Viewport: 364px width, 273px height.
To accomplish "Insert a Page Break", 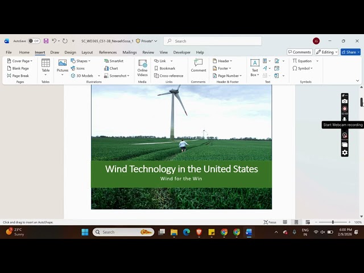I will tap(18, 76).
